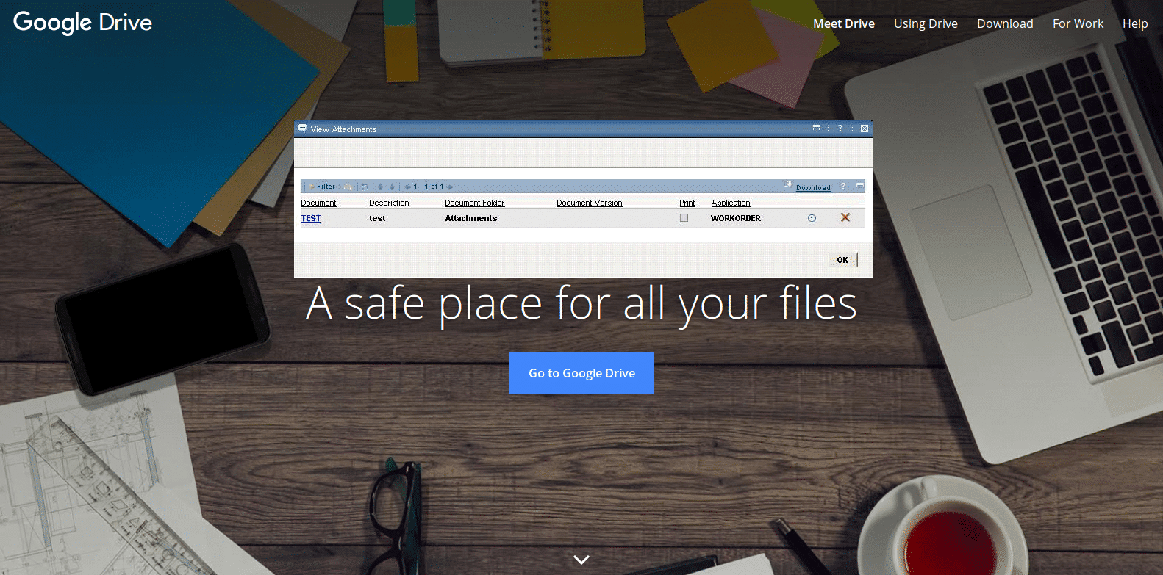Screen dimensions: 1163x575
Task: Click the Download link in table toolbar
Action: pos(813,188)
